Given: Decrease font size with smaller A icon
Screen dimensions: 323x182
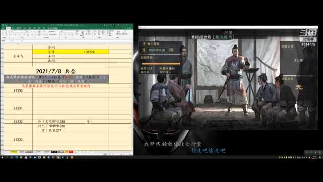Looking at the screenshot, I should click(x=34, y=32).
